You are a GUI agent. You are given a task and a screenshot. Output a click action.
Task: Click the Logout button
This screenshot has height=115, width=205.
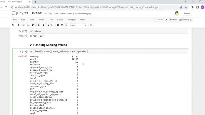coord(187,13)
